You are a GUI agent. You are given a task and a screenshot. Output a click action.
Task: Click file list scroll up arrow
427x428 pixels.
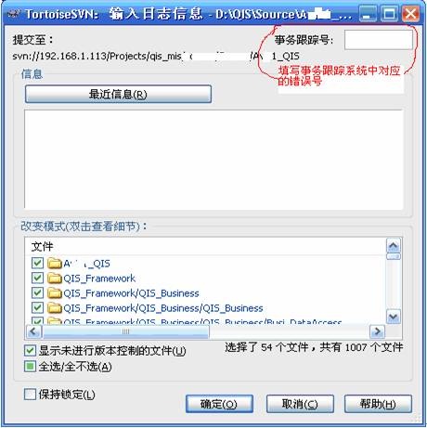pos(394,246)
